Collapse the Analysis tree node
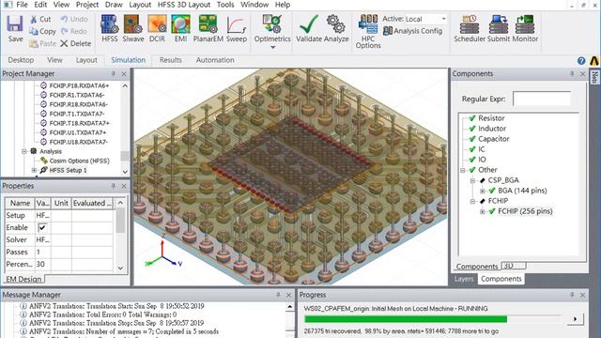 click(x=24, y=151)
